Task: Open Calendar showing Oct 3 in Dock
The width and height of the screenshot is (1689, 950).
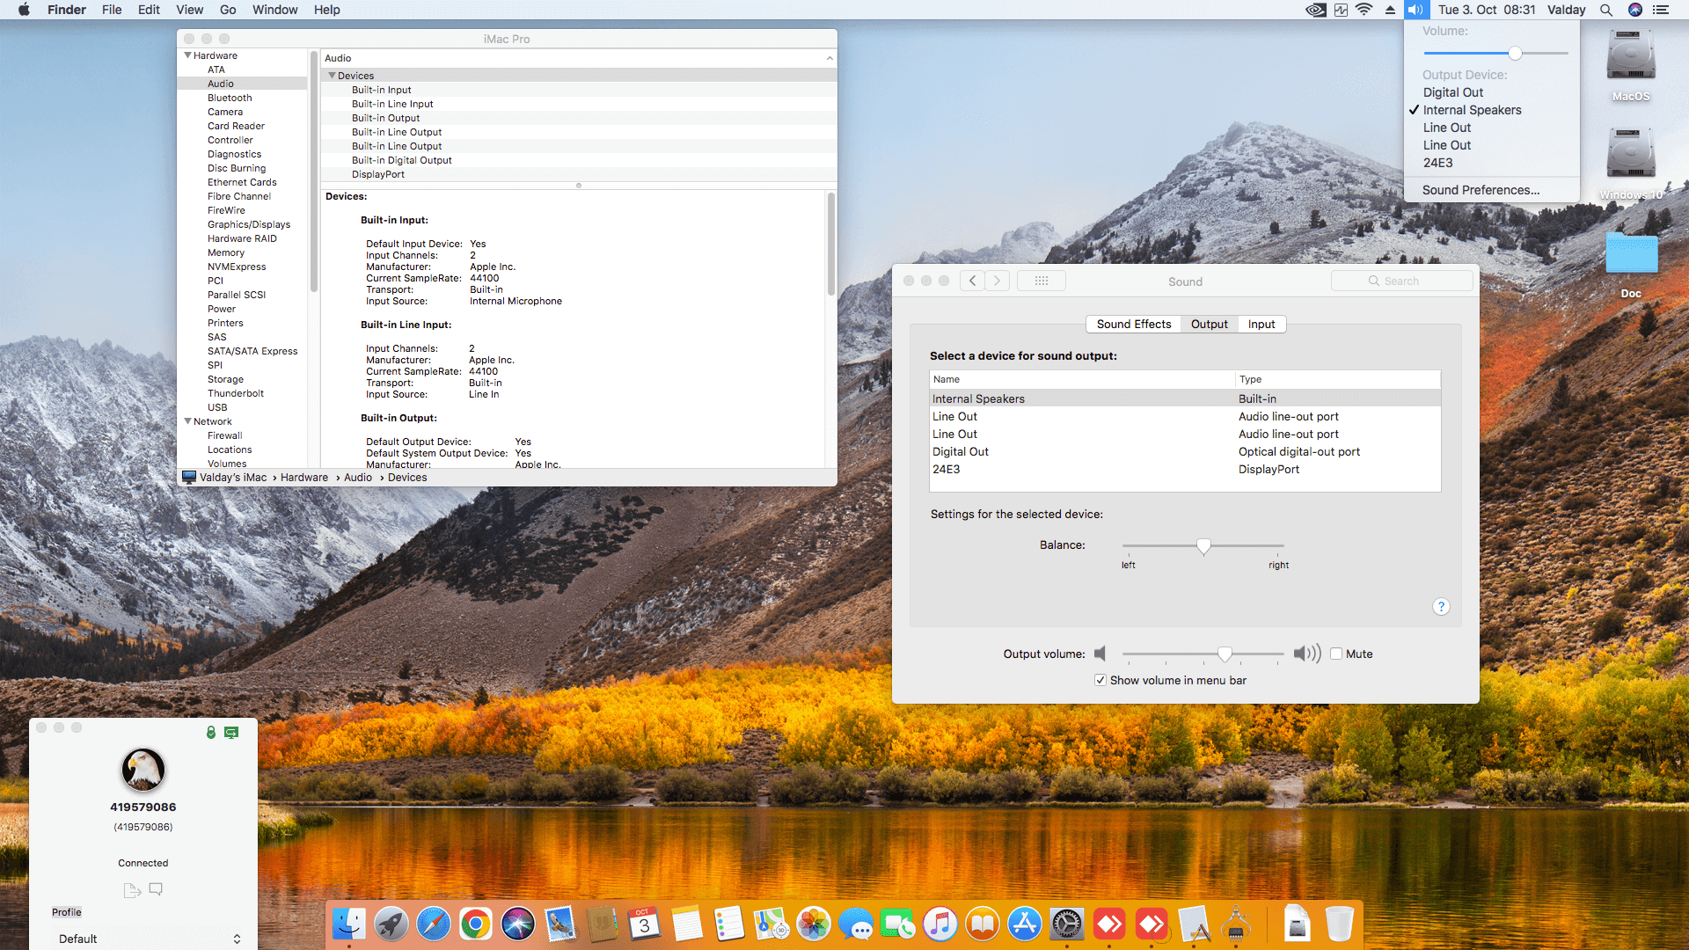Action: coord(645,924)
